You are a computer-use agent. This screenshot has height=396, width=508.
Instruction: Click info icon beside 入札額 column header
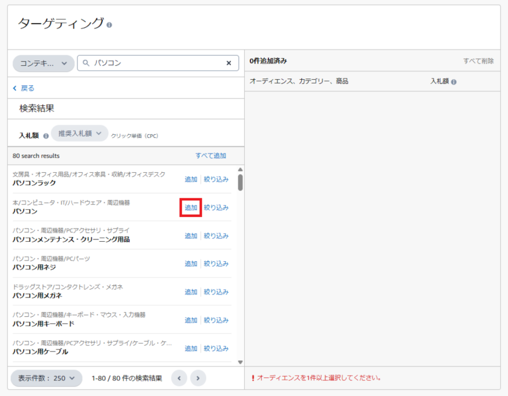(454, 82)
